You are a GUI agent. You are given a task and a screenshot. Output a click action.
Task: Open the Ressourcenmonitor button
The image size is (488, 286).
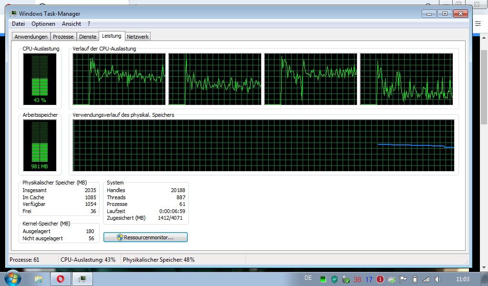pos(145,237)
